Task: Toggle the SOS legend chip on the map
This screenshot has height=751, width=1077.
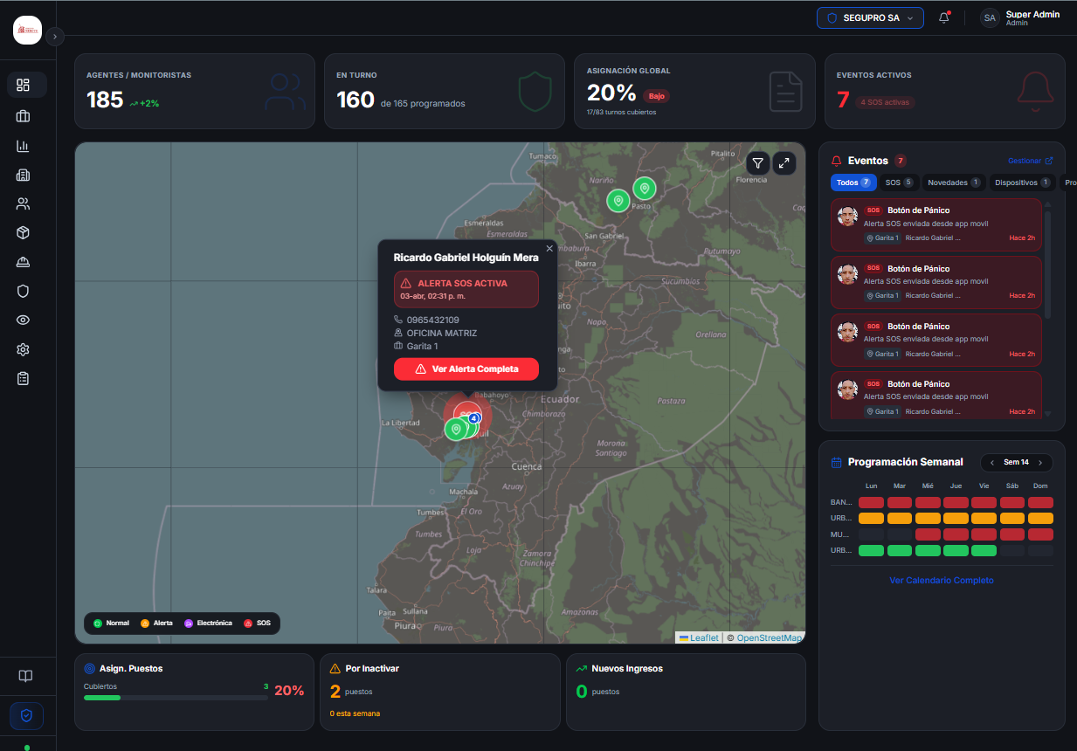Action: pos(256,623)
